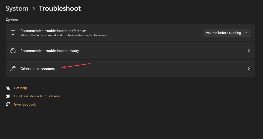Click the chevron on the Other troubleshooters row
This screenshot has width=263, height=139.
click(249, 69)
